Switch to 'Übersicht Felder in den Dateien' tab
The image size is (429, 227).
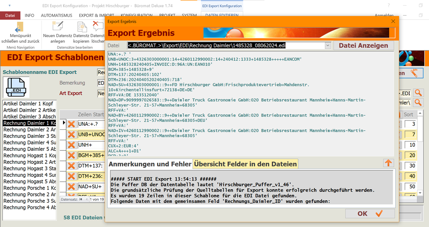pos(245,164)
